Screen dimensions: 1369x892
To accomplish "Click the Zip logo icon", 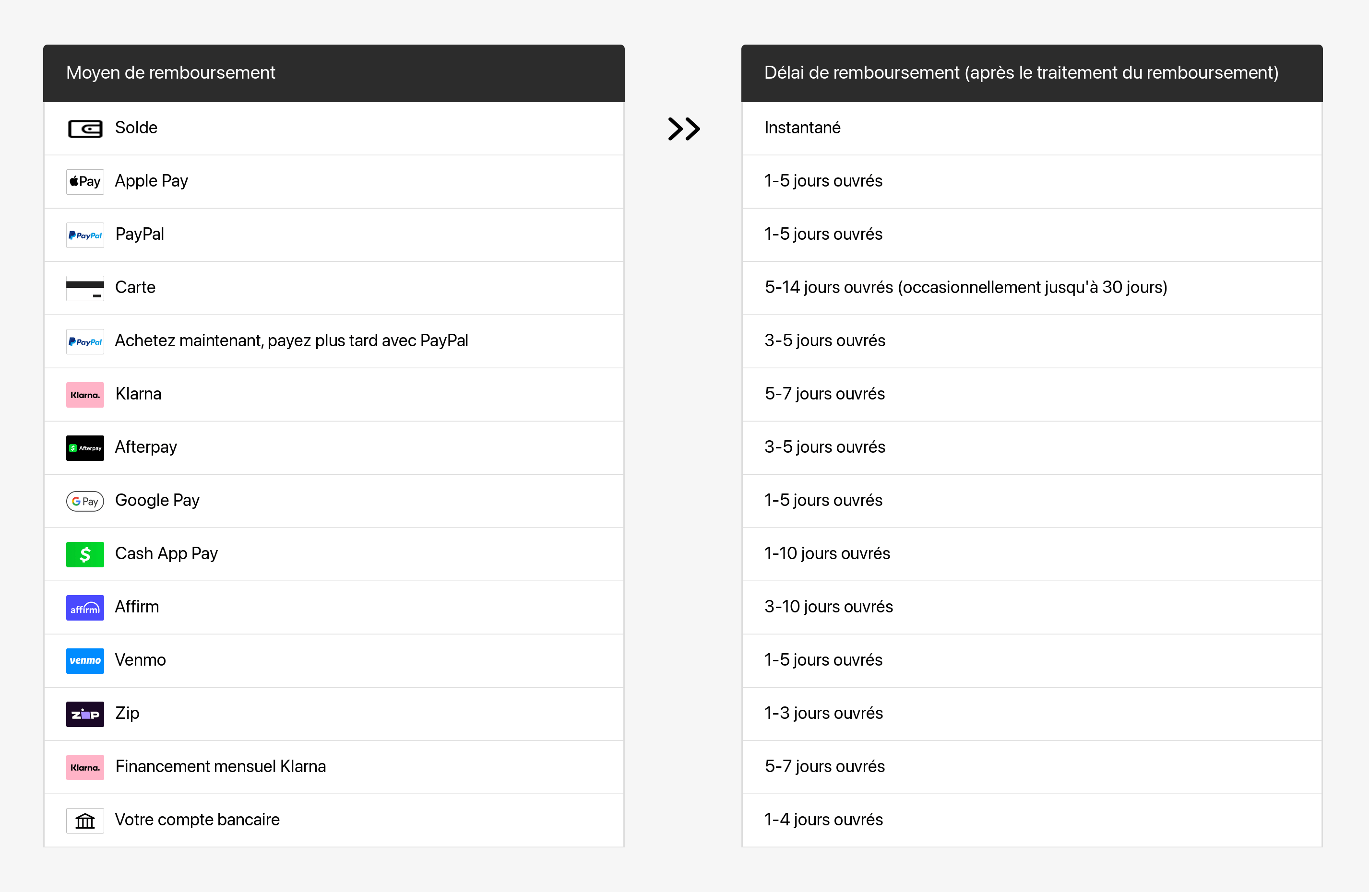I will 85,714.
